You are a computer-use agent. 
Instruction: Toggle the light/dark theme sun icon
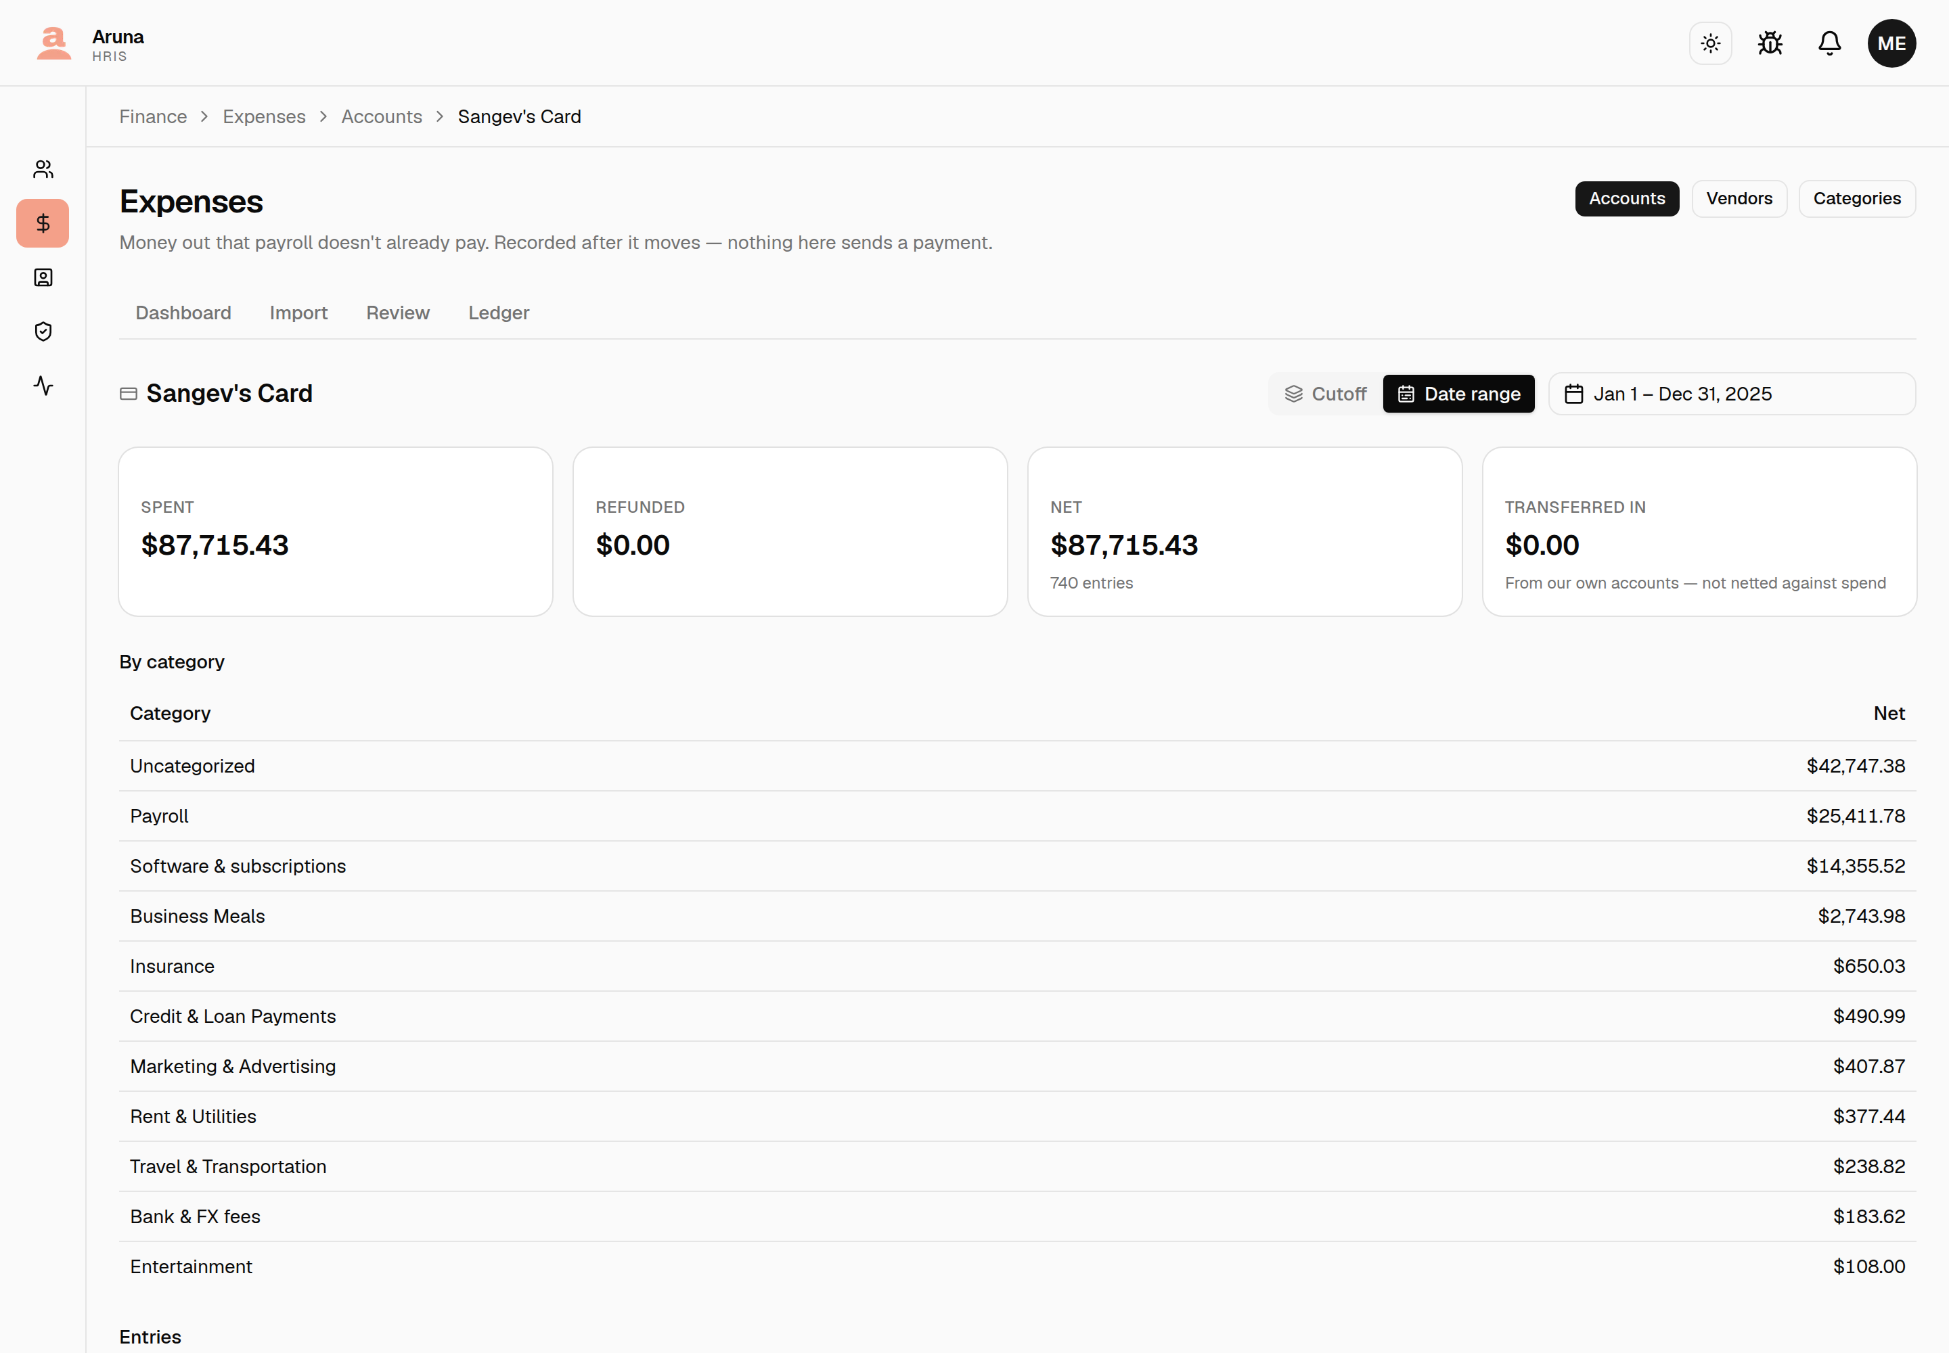(x=1710, y=43)
